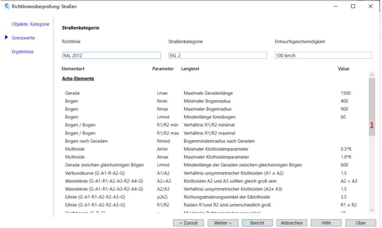Viewport: 382px width, 228px height.
Task: Click the app icon in the title bar
Action: pyautogui.click(x=7, y=6)
